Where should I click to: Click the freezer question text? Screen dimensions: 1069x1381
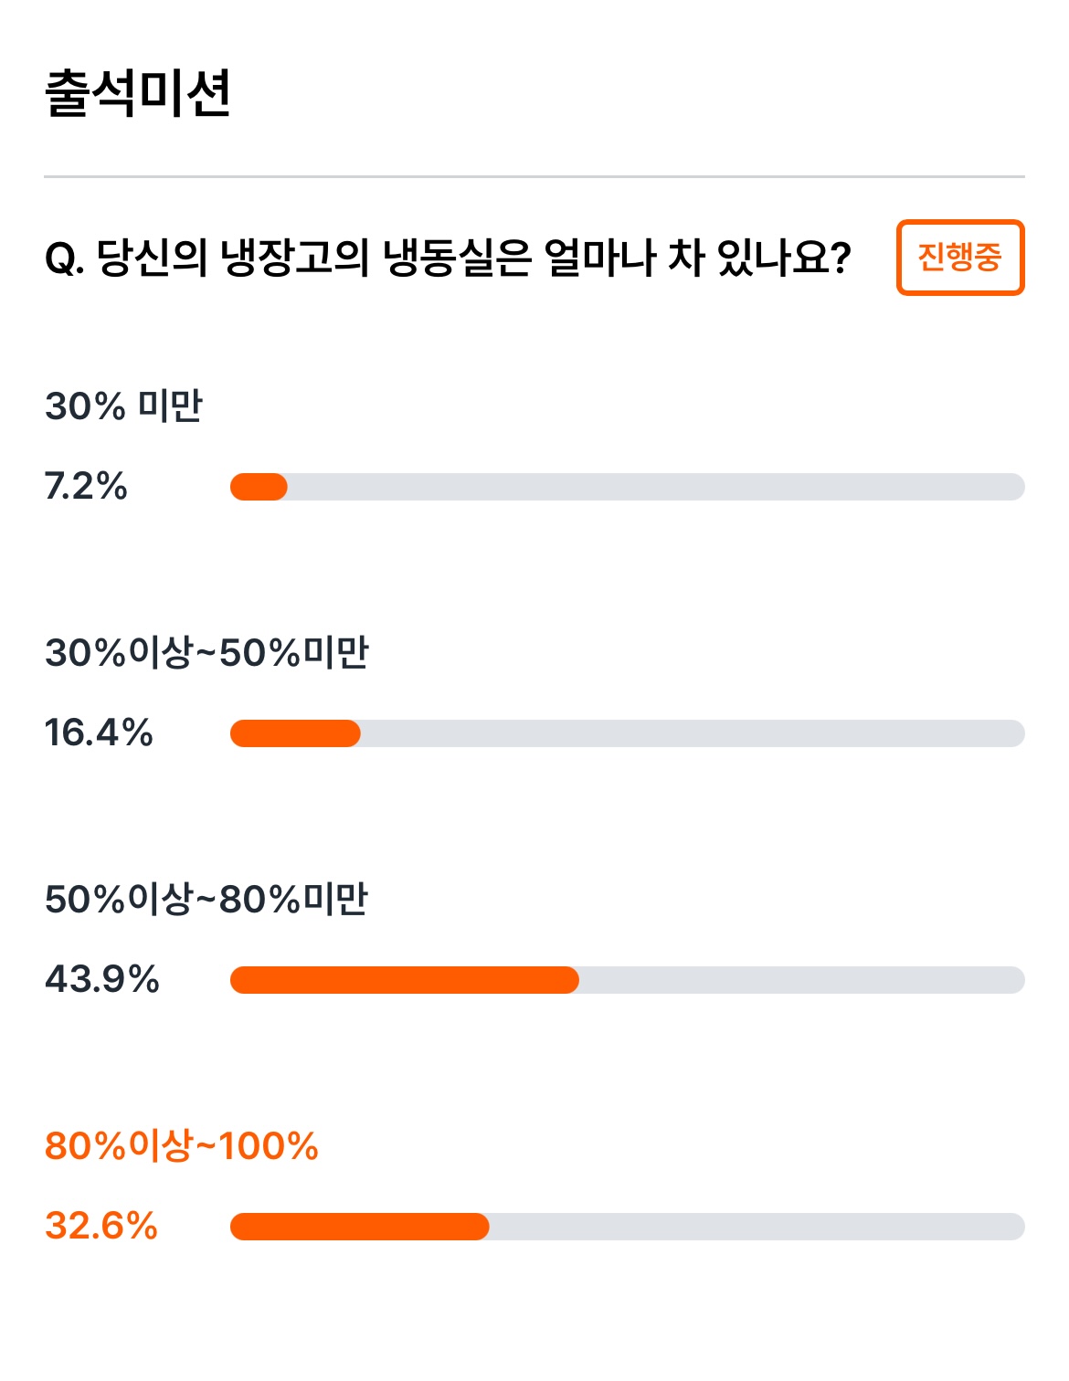pos(448,258)
